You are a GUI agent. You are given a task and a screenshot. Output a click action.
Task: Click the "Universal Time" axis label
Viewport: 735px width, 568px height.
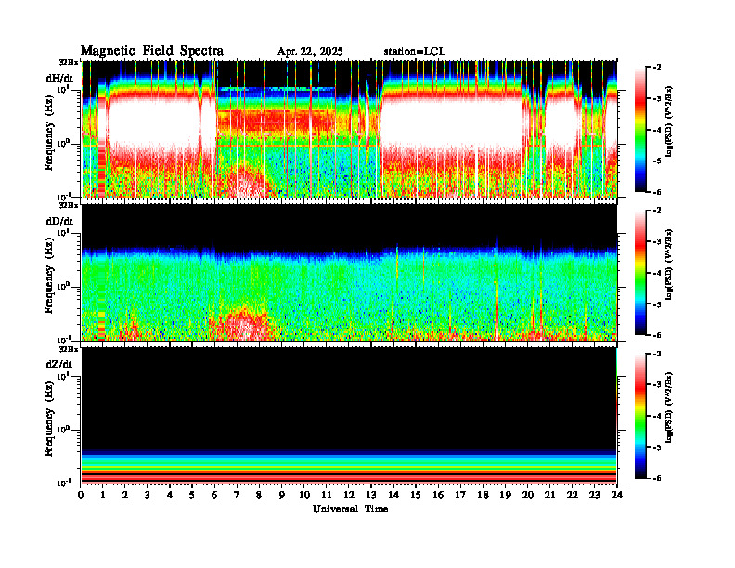[x=350, y=509]
